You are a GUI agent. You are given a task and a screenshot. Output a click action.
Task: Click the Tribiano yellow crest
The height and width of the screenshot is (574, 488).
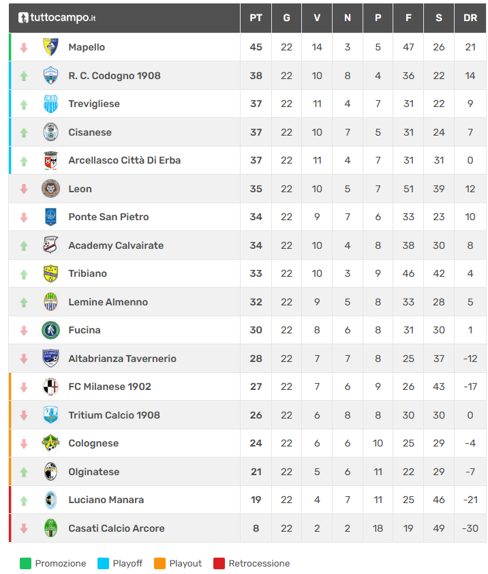click(50, 273)
